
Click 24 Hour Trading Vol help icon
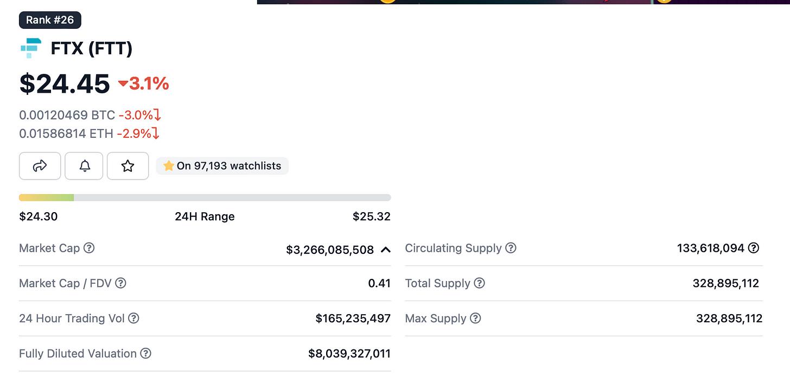(x=133, y=318)
